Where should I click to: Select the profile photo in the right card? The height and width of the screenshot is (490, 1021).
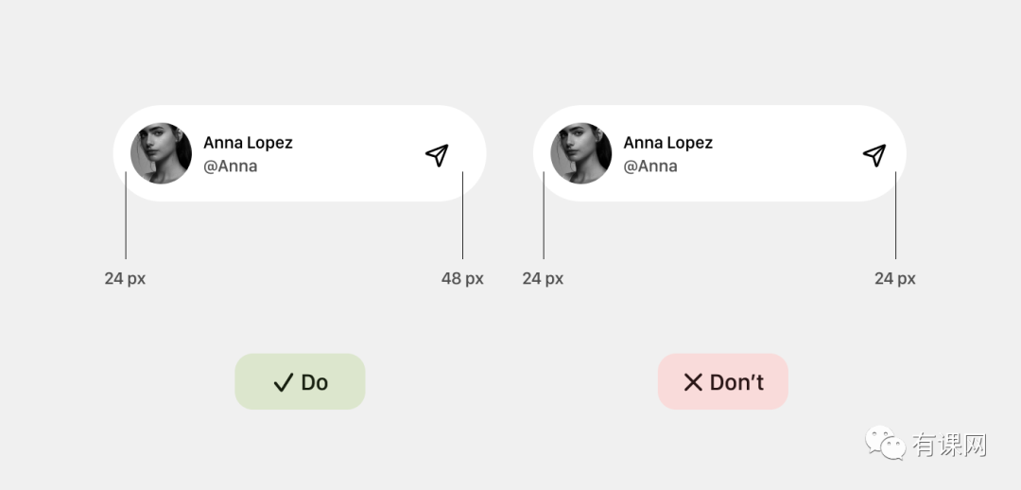(x=580, y=153)
